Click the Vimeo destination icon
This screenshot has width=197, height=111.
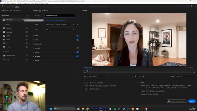coord(4,39)
